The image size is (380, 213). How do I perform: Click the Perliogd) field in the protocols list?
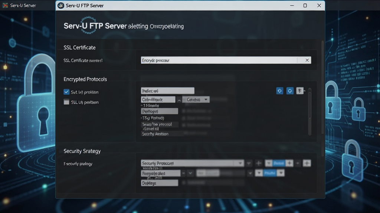(x=160, y=111)
